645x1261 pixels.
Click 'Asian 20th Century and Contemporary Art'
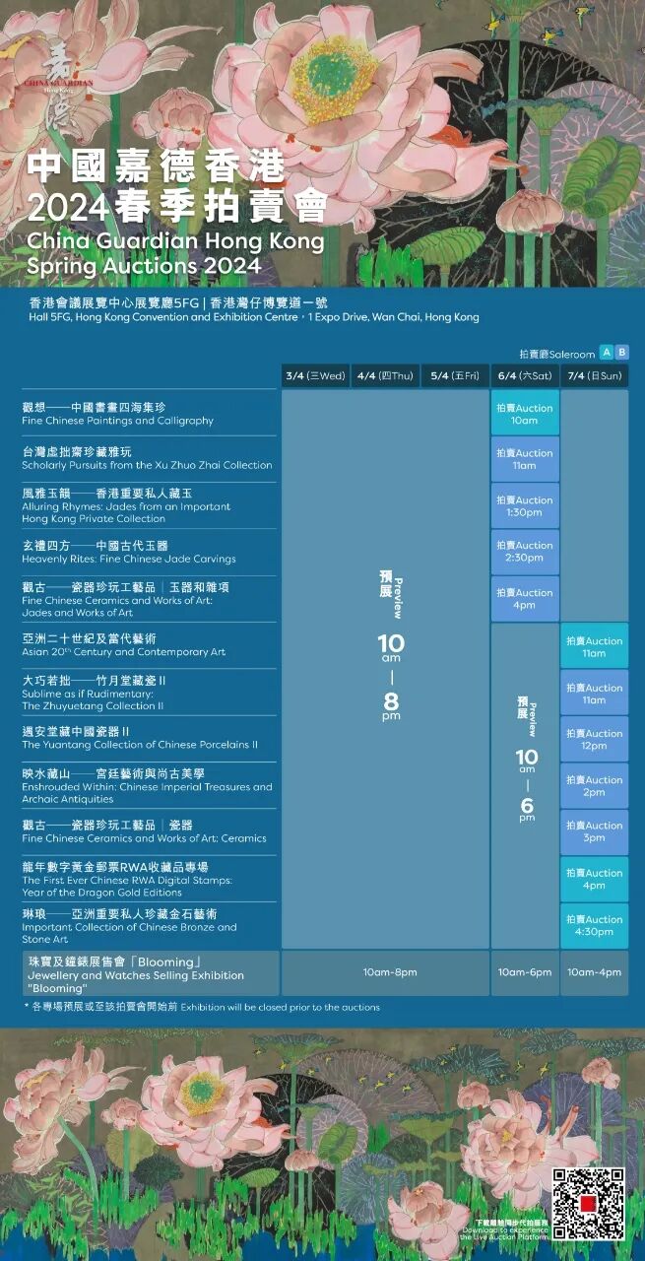pyautogui.click(x=124, y=652)
